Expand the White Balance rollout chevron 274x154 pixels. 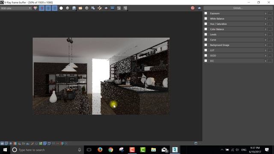click(265, 18)
